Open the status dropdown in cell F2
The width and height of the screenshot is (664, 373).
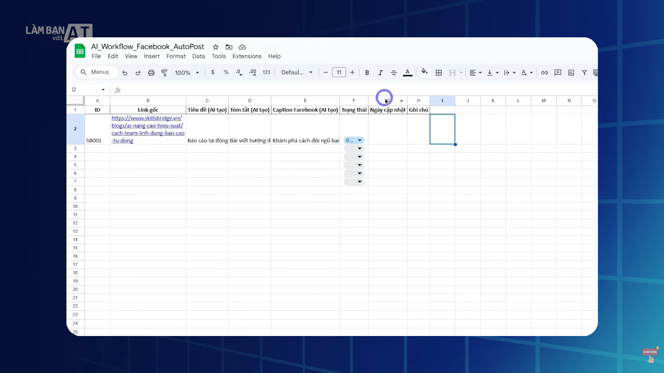360,140
